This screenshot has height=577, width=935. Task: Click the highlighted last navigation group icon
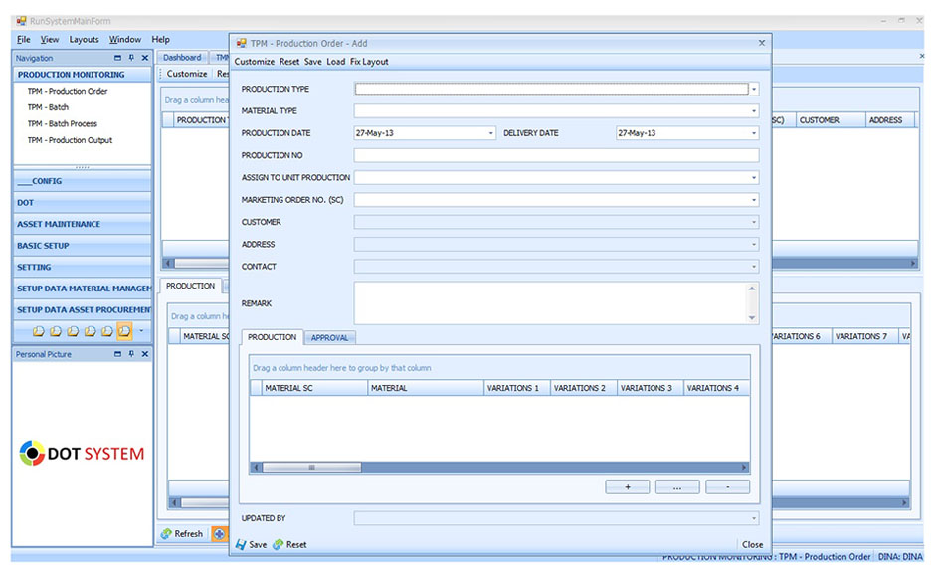124,331
